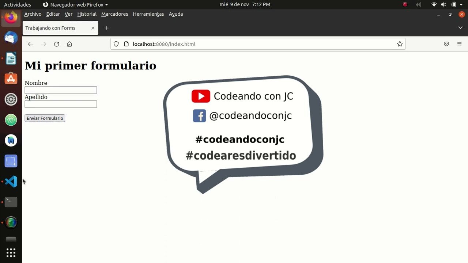468x263 pixels.
Task: Open the Firefox hamburger menu
Action: 459,44
